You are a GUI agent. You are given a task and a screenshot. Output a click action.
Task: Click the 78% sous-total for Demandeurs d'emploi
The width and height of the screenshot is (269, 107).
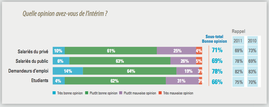pos(217,71)
